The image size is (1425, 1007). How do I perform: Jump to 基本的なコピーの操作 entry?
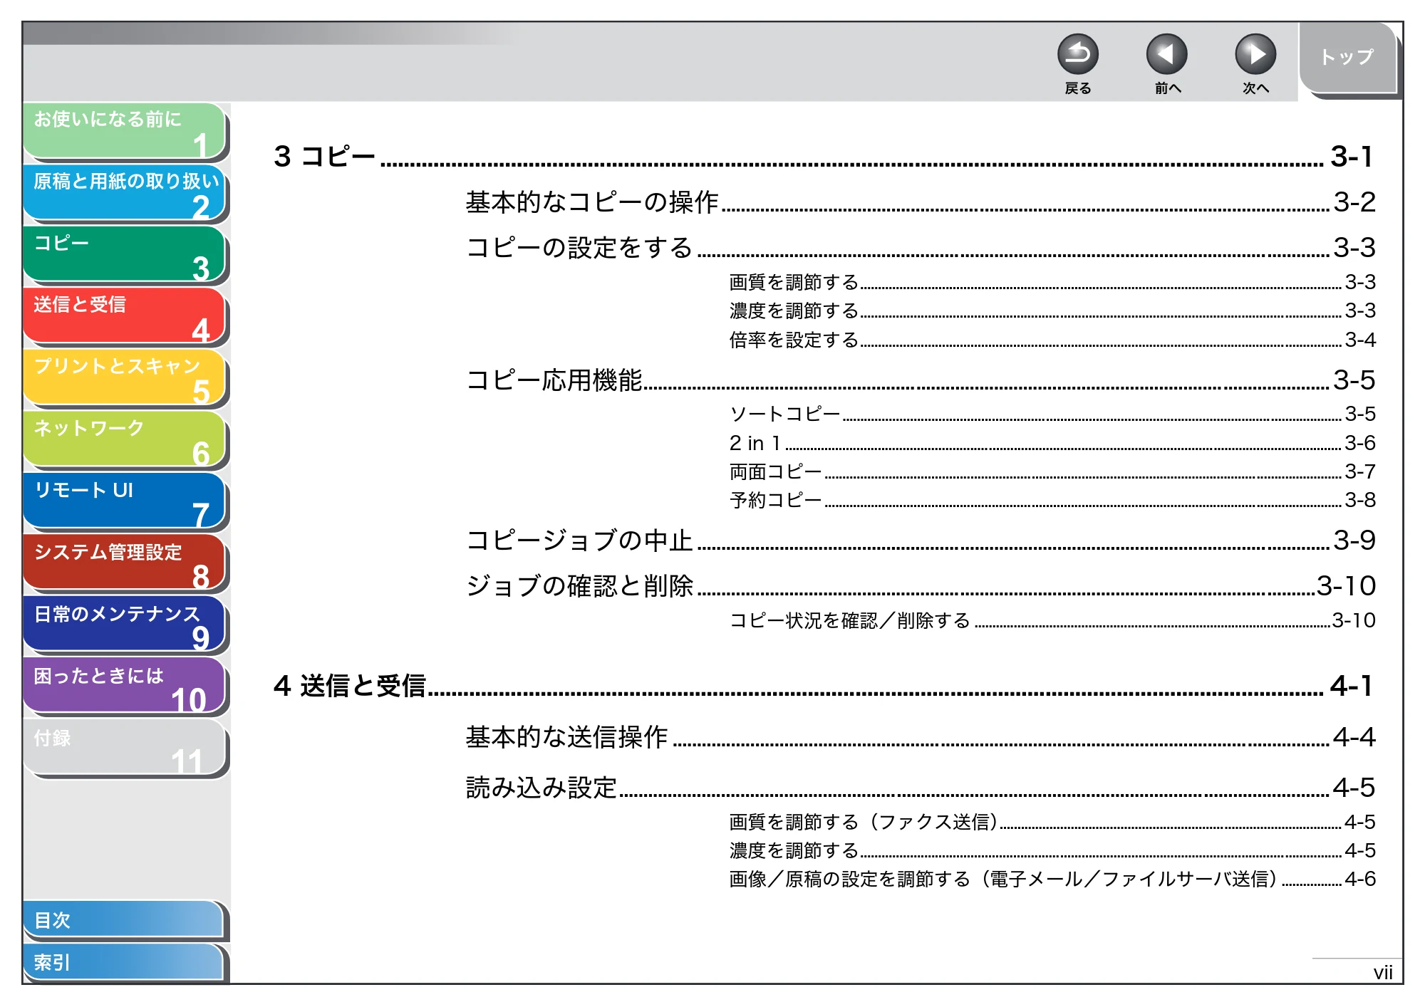(921, 202)
